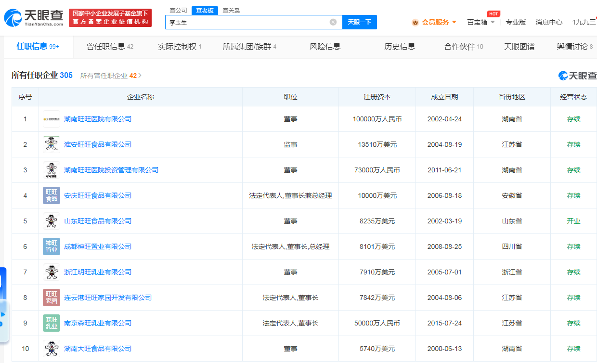Open company link 山东旺旺食品有限公司
The width and height of the screenshot is (597, 363).
coord(98,221)
